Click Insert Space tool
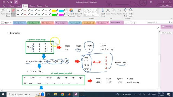Screen dimensions: 173x97 pos(103,13)
